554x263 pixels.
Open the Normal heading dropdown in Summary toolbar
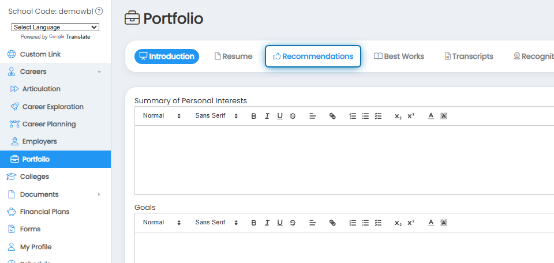[x=162, y=116]
